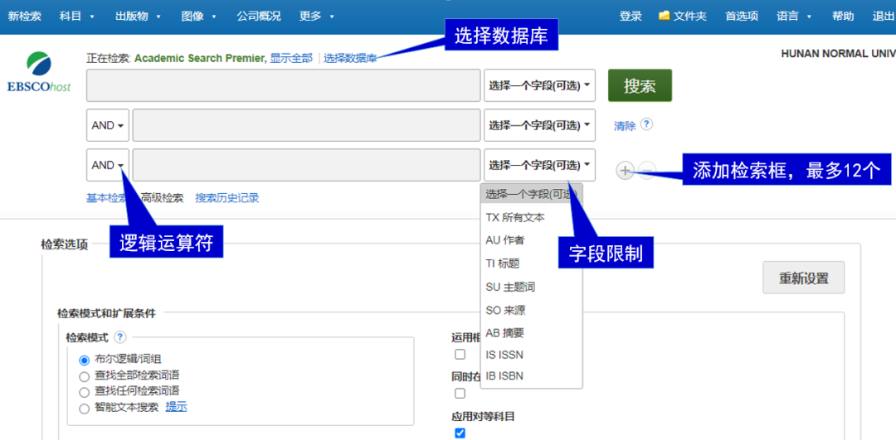Click 登录 in the top bar
This screenshot has height=440, width=896.
(631, 17)
